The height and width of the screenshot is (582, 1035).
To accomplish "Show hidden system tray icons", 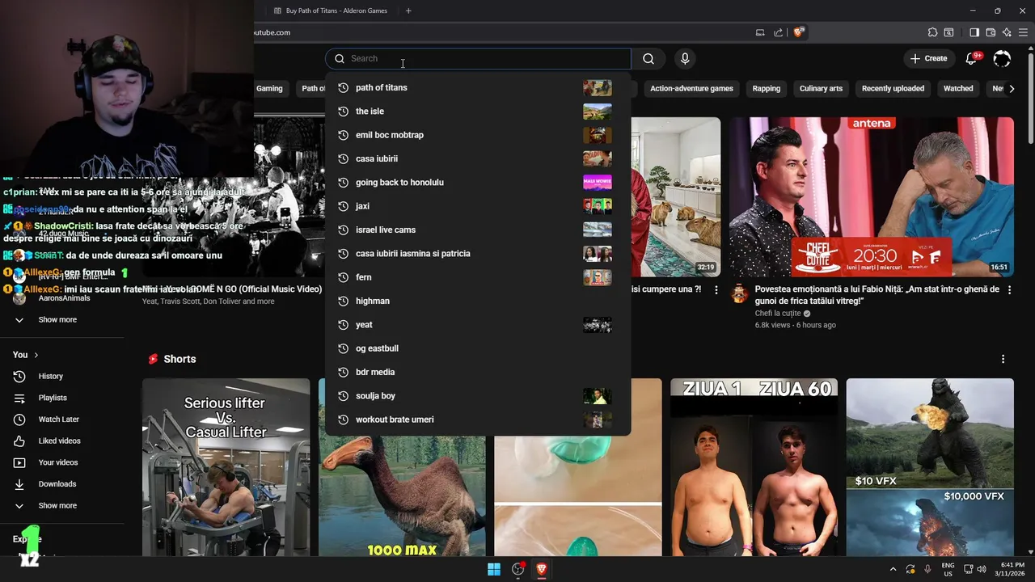I will pyautogui.click(x=893, y=569).
